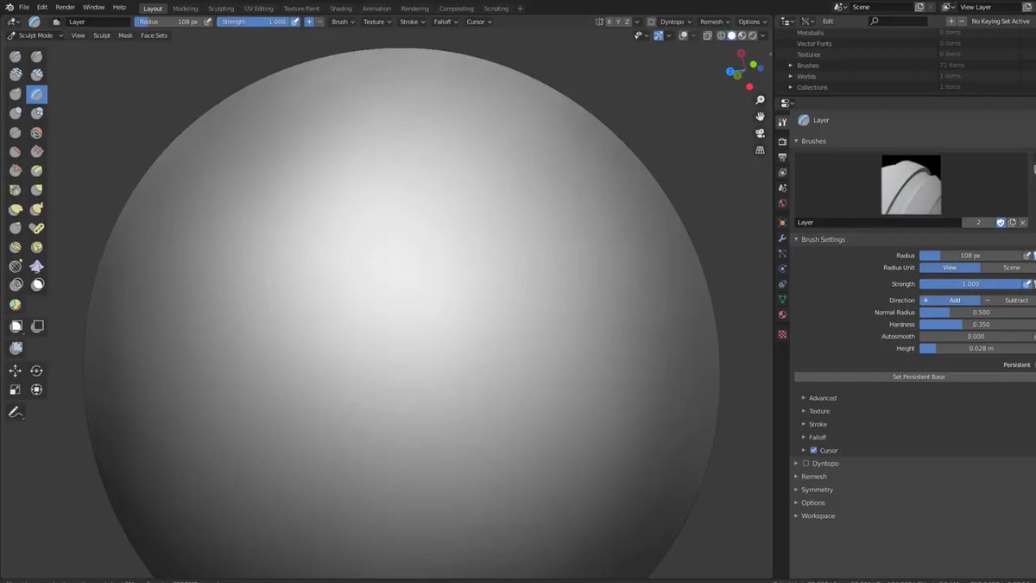Click the Layer brush preview thumbnail

point(911,185)
